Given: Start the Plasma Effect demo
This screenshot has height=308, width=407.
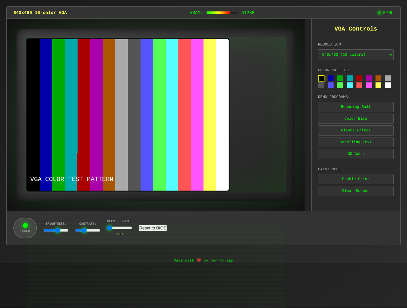Looking at the screenshot, I should point(355,130).
